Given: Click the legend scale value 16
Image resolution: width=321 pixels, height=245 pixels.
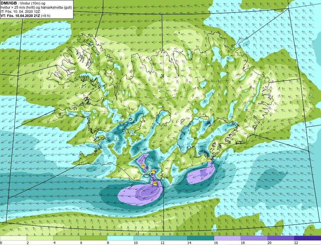Looking at the screenshot, I should [216, 243].
